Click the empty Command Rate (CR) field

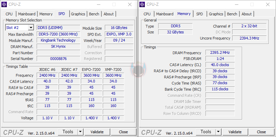[220, 95]
